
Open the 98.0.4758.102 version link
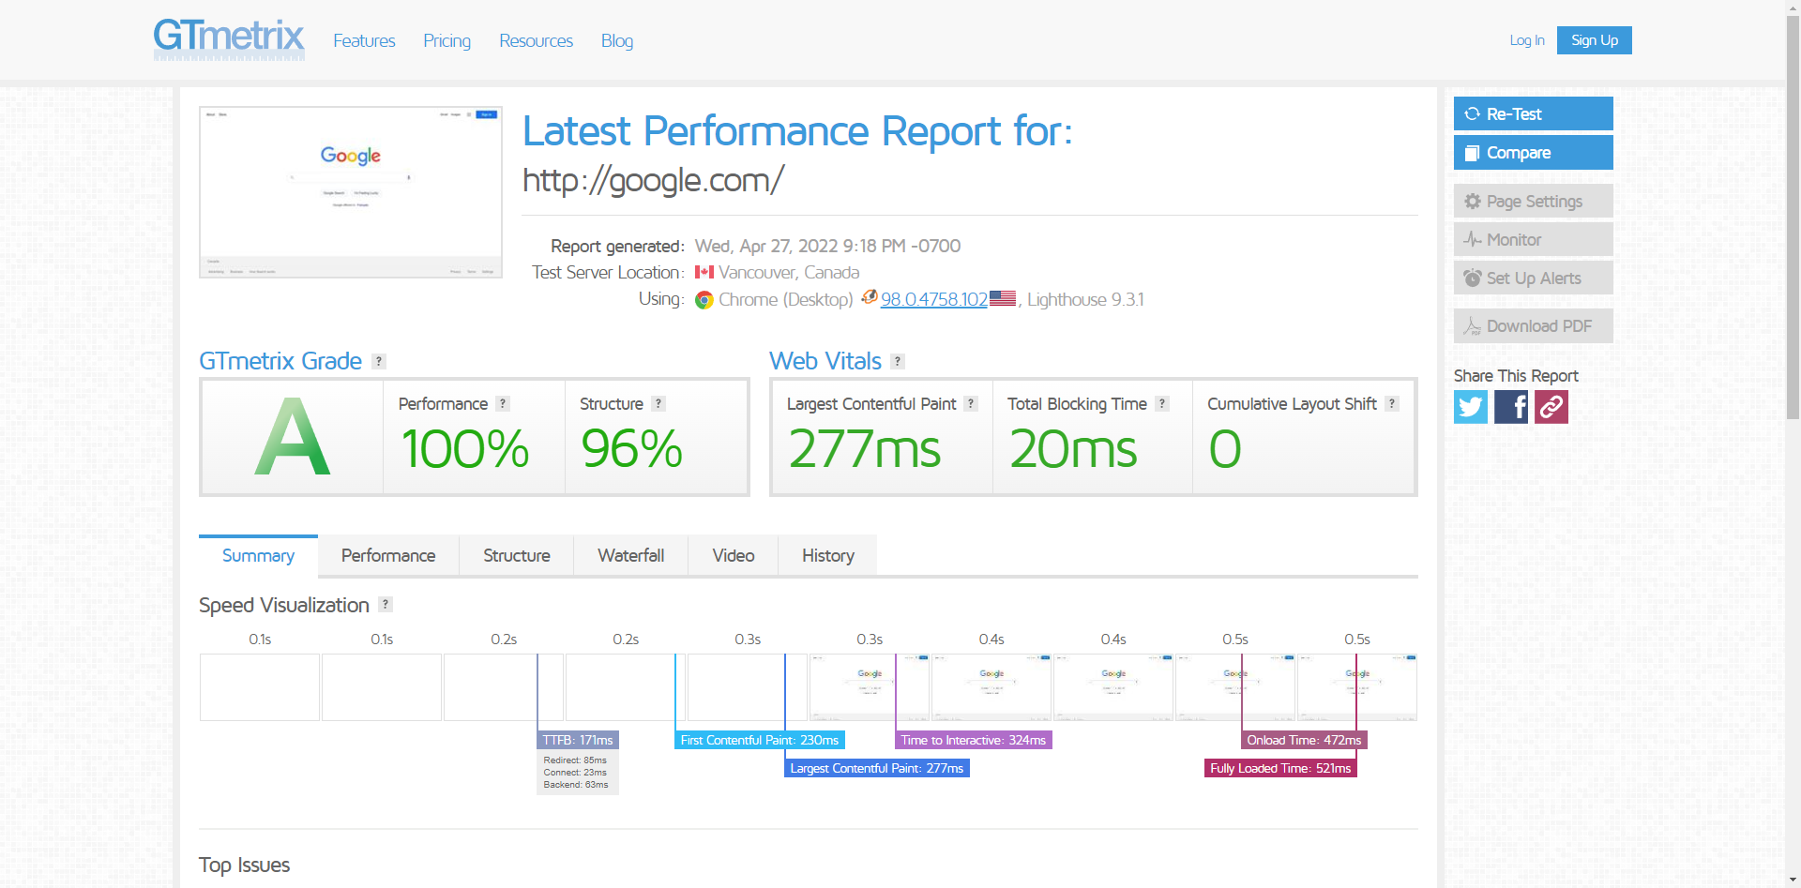pos(934,299)
